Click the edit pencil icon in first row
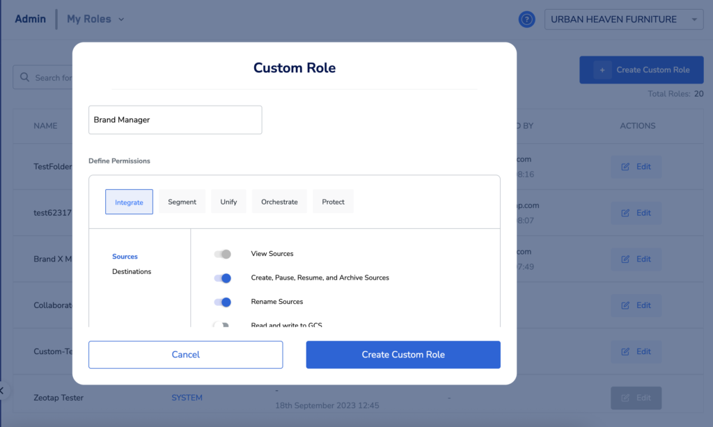Screen dimensions: 713x427 [x=625, y=167]
